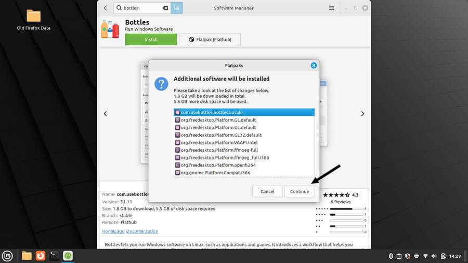Screen dimensions: 468x263
Task: Open the Bluetooth tray icon
Action: coord(391,256)
